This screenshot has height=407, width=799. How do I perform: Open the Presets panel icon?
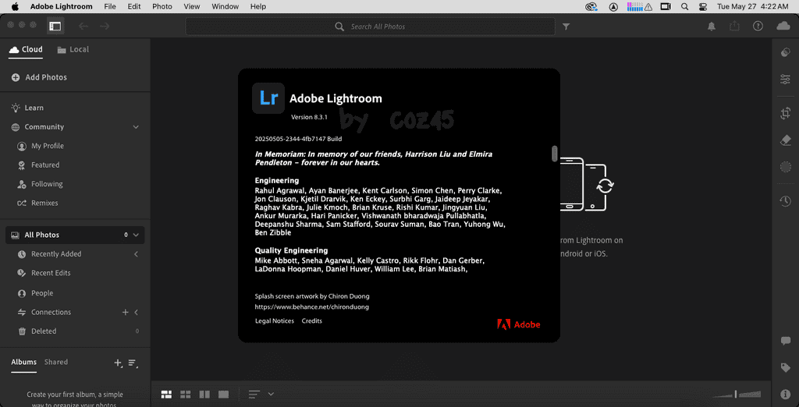pos(785,52)
